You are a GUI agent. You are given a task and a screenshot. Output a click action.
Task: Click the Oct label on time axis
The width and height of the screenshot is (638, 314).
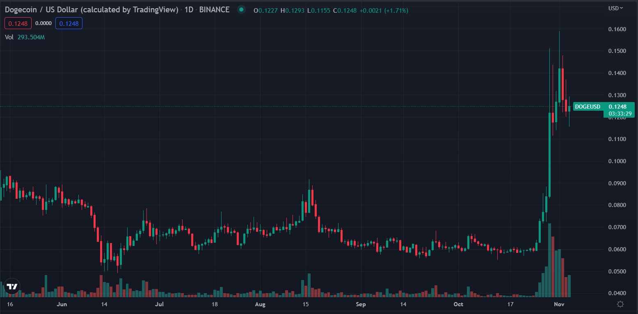coord(459,305)
